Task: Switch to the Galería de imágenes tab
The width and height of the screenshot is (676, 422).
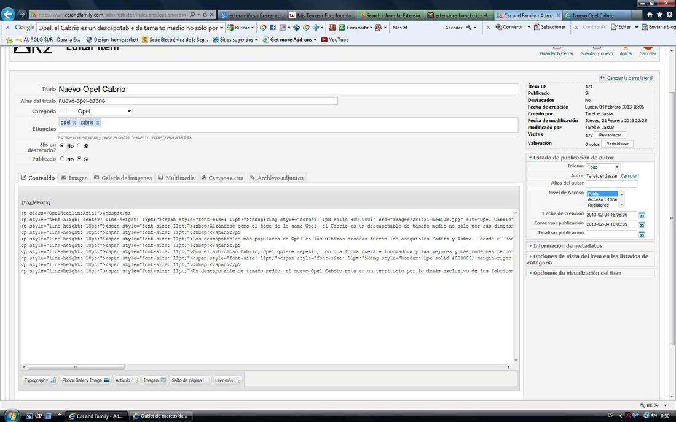Action: 123,178
